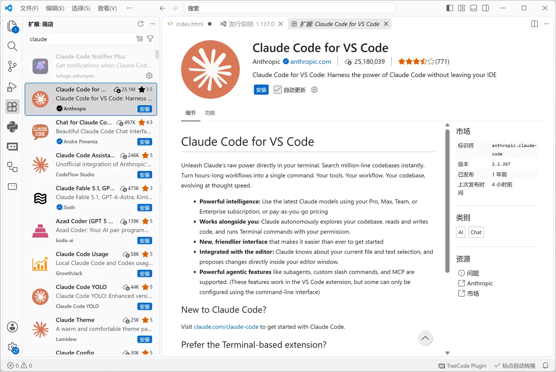Screen dimensions: 556x372
Task: Open the Python view in the activity bar
Action: coord(12,127)
